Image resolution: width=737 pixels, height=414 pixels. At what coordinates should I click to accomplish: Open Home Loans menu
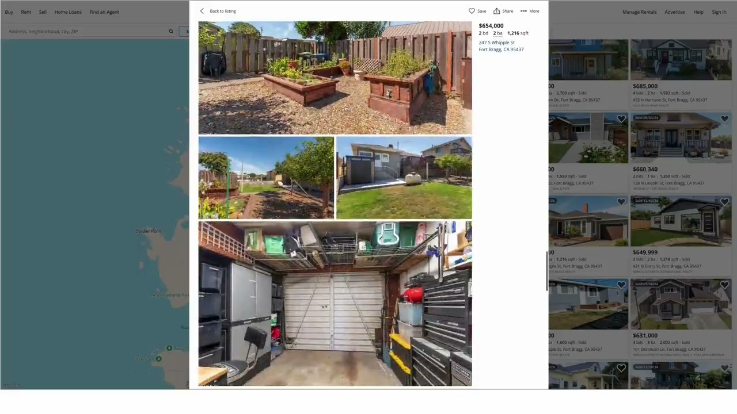[68, 12]
